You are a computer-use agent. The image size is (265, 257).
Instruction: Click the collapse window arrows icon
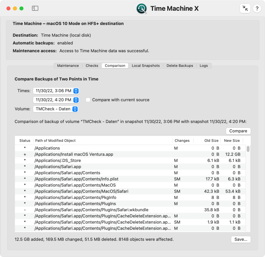point(245,8)
